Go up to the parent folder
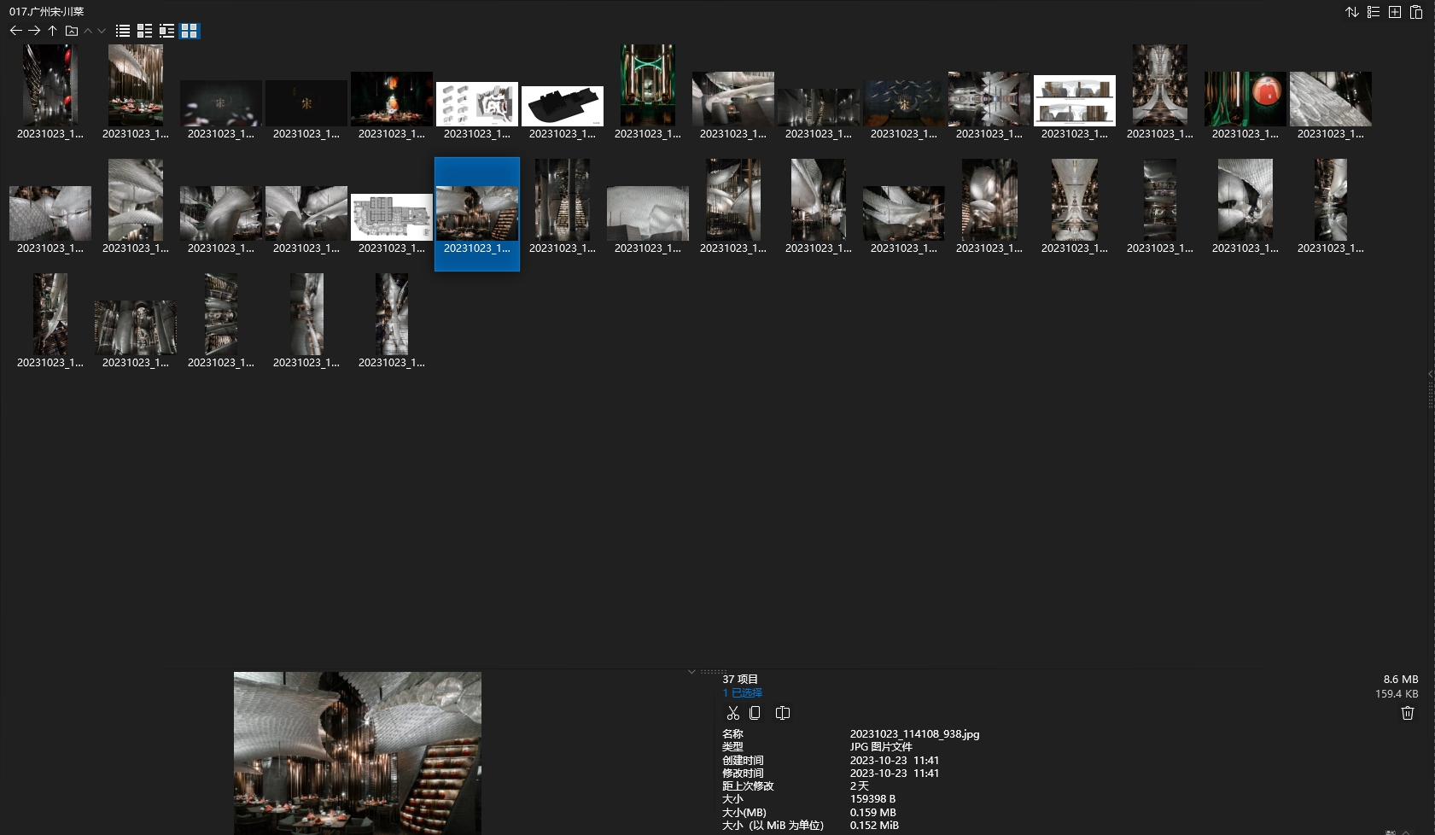 (x=52, y=31)
